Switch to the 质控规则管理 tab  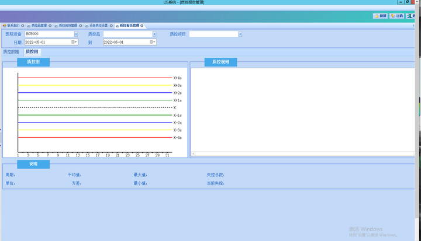tap(67, 26)
